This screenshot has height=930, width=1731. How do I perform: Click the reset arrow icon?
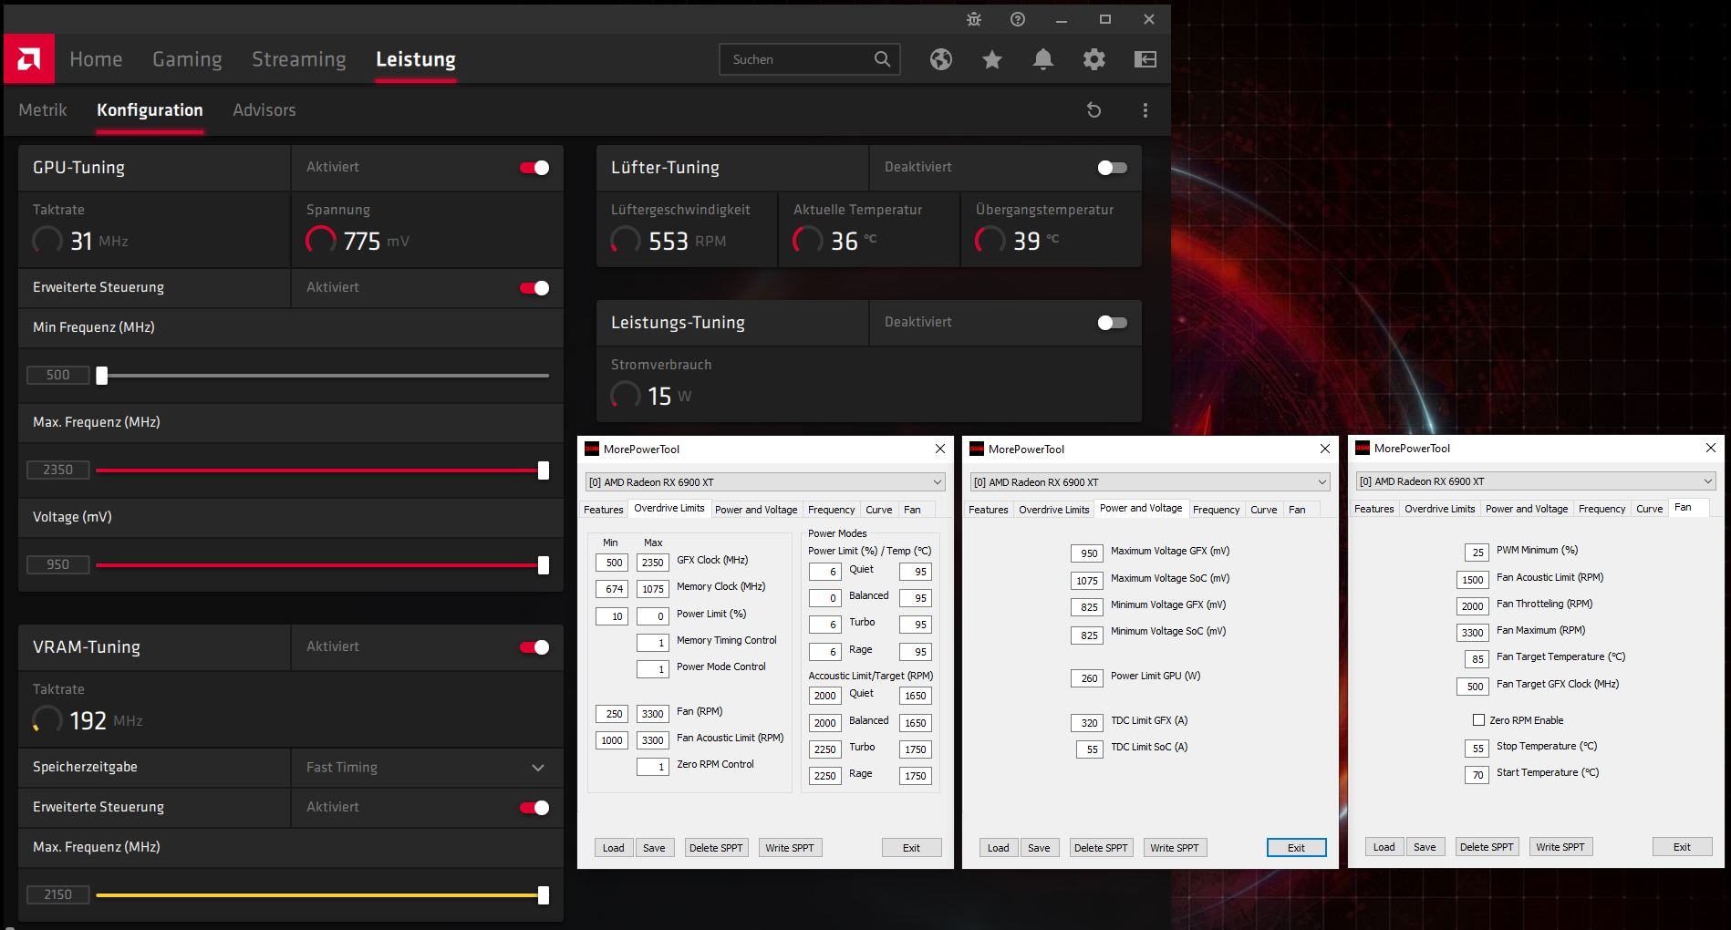1094,110
